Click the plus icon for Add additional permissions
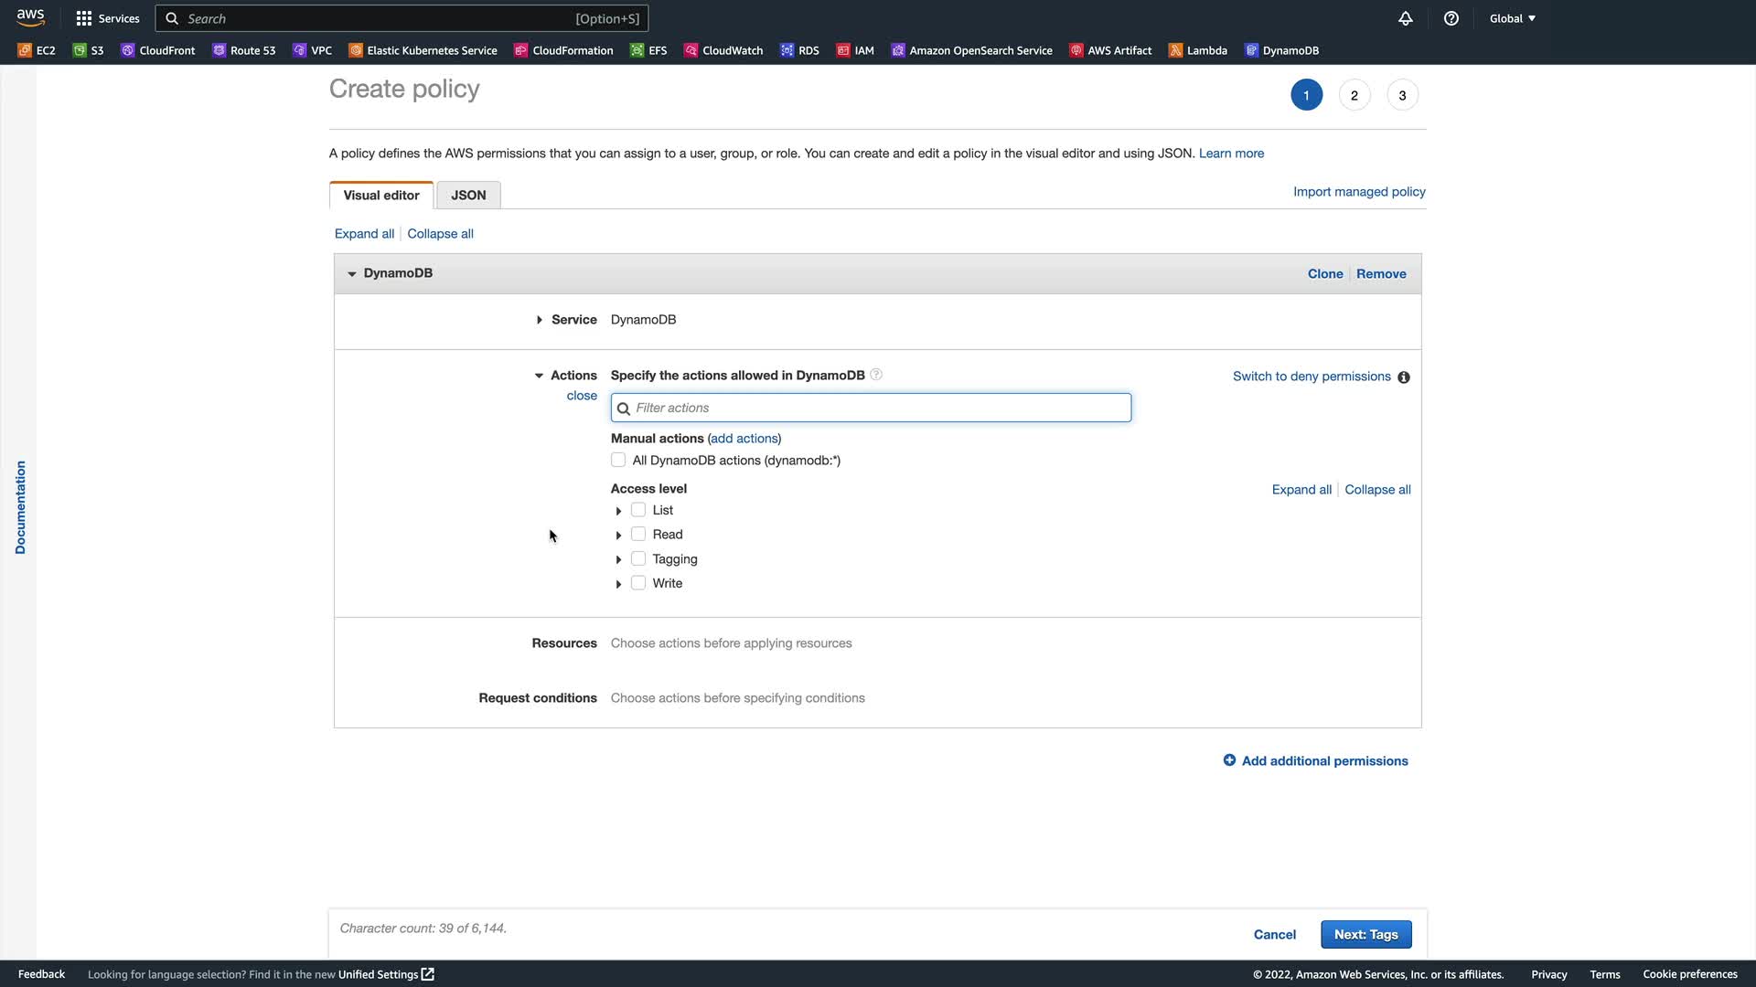This screenshot has width=1756, height=987. 1229,760
